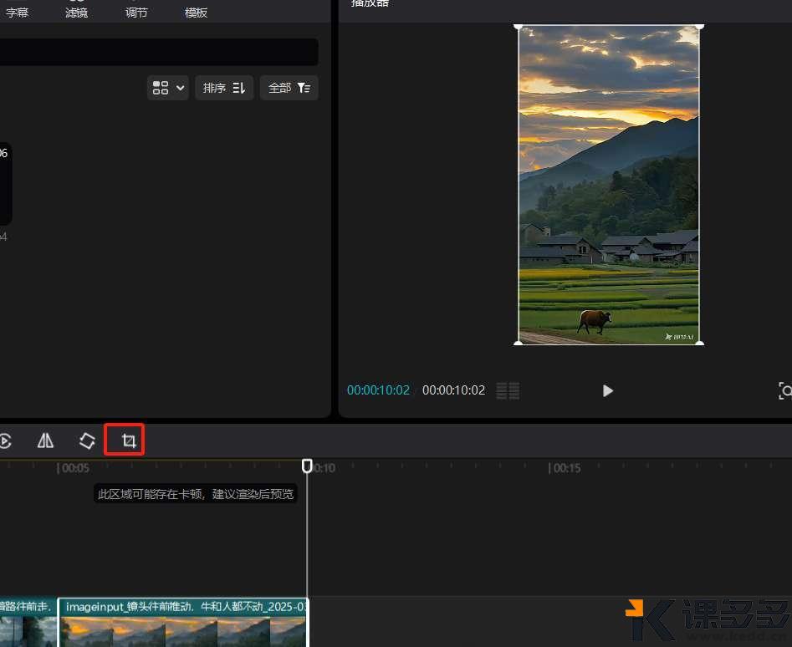Open the 模板 tab
The width and height of the screenshot is (792, 647).
point(197,13)
